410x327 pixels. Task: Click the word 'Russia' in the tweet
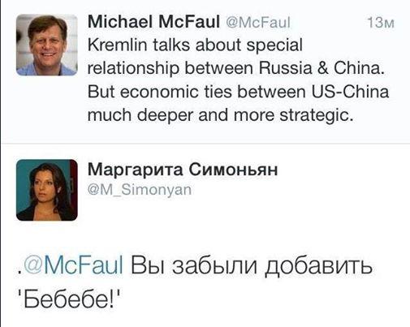pos(286,68)
